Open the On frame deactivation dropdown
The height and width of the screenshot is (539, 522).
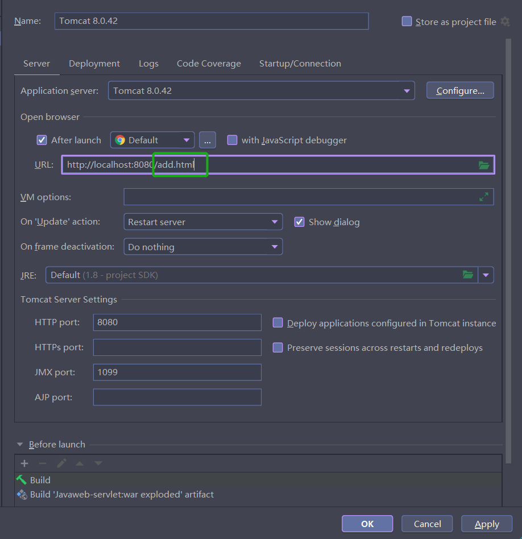coord(203,247)
